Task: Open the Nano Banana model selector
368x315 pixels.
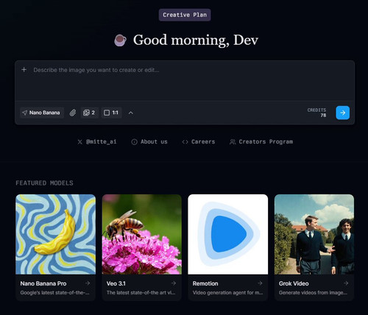Action: point(42,113)
